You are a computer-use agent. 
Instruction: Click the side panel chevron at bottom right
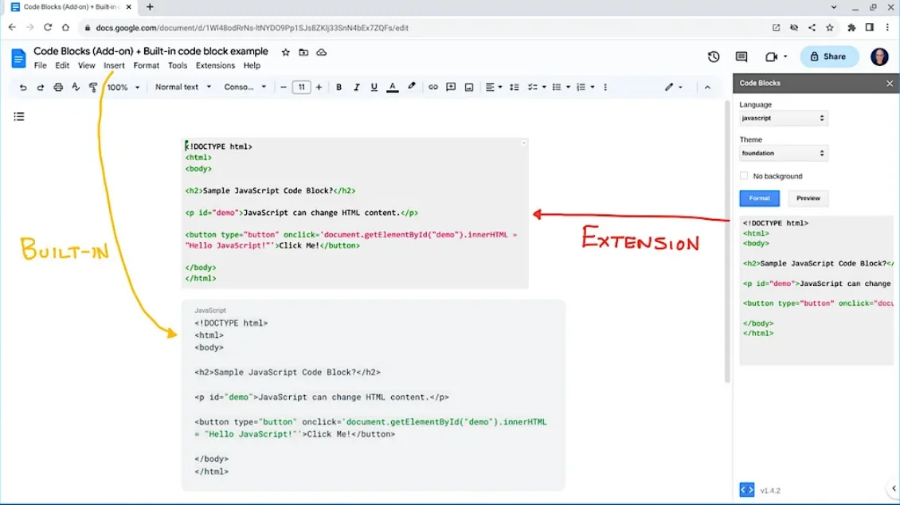tap(894, 488)
